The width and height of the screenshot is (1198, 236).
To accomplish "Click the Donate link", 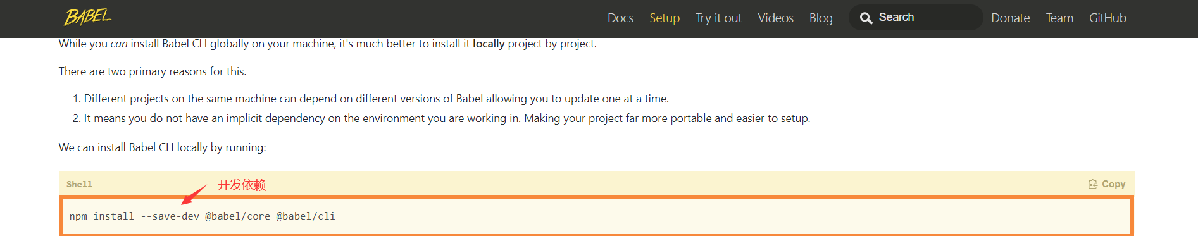I will 1011,18.
